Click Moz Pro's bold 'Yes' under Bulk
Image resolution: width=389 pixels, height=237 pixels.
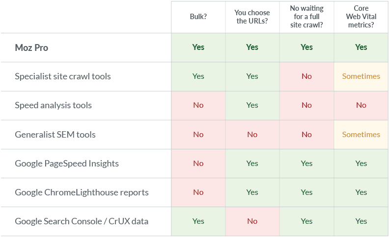pyautogui.click(x=198, y=47)
